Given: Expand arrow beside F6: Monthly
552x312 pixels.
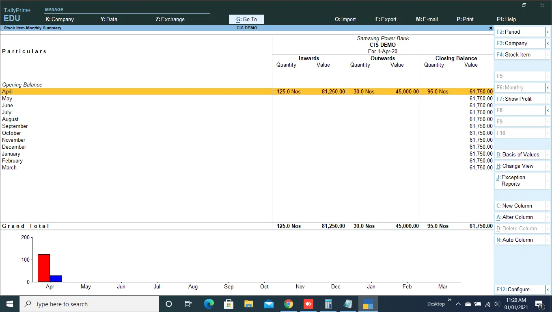Looking at the screenshot, I should tap(548, 87).
